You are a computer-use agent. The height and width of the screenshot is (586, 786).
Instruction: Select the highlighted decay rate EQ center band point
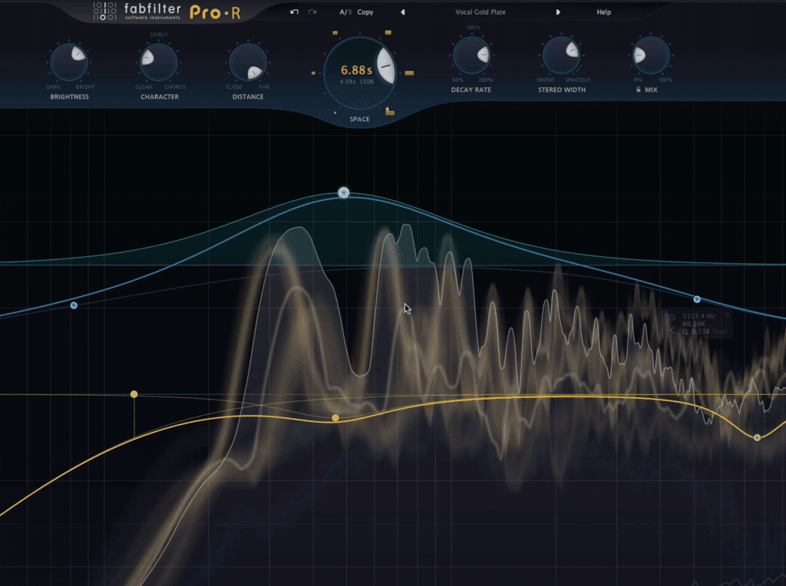point(343,193)
